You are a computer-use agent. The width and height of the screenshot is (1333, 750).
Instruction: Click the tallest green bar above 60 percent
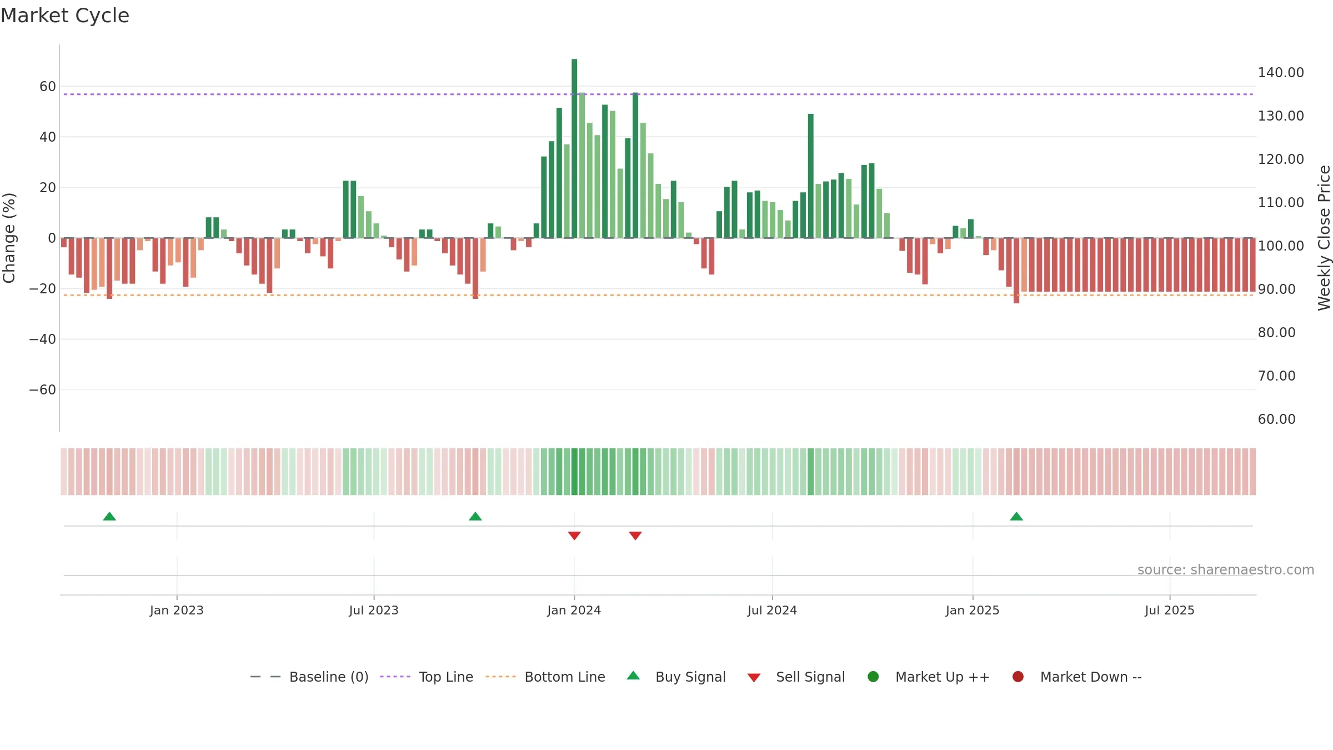click(x=574, y=148)
